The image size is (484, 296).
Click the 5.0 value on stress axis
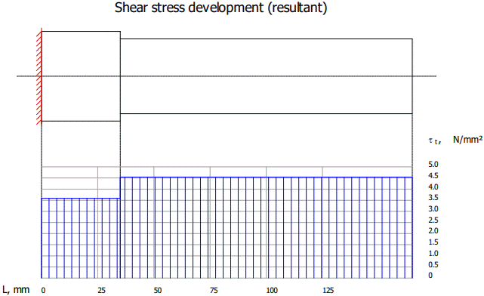point(433,164)
